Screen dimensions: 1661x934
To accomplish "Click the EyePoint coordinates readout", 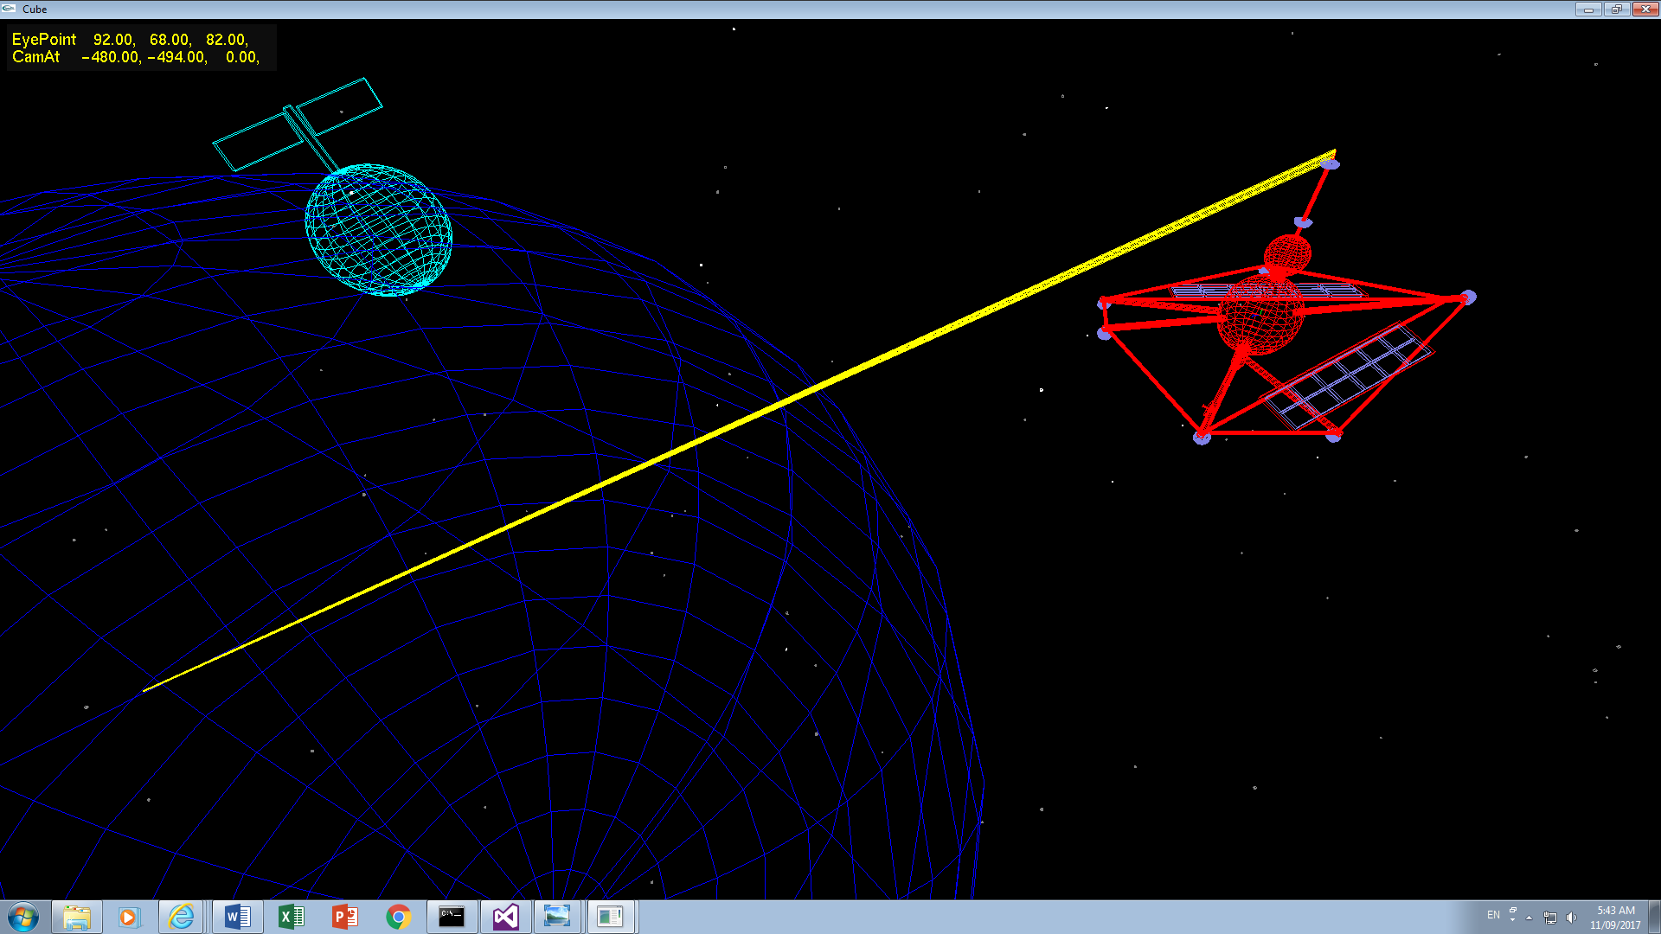I will [x=130, y=40].
